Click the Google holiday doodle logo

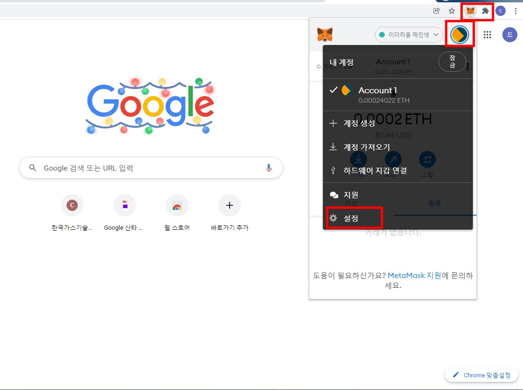pos(150,106)
